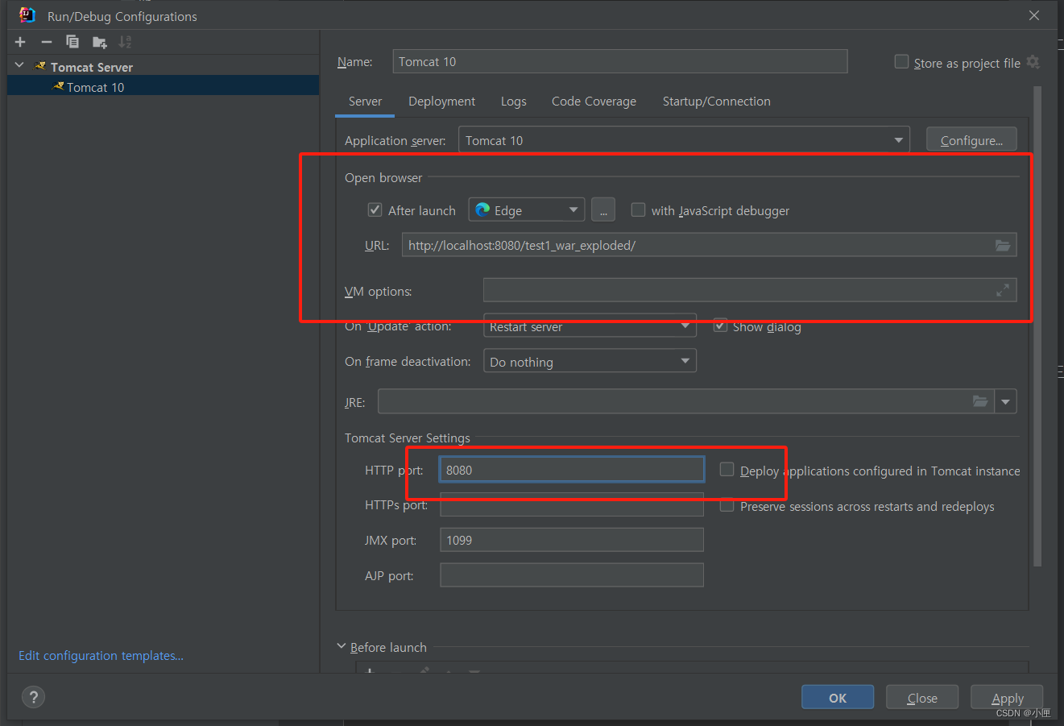Click the Name input field
The width and height of the screenshot is (1064, 726).
[620, 61]
